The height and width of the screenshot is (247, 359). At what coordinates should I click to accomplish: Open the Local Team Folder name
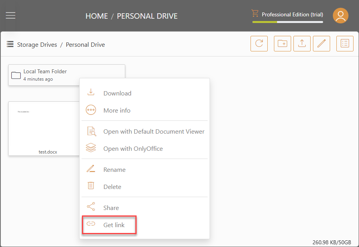pyautogui.click(x=45, y=71)
